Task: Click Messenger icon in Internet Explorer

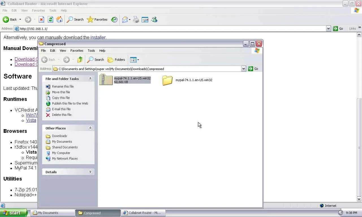Action: [154, 19]
